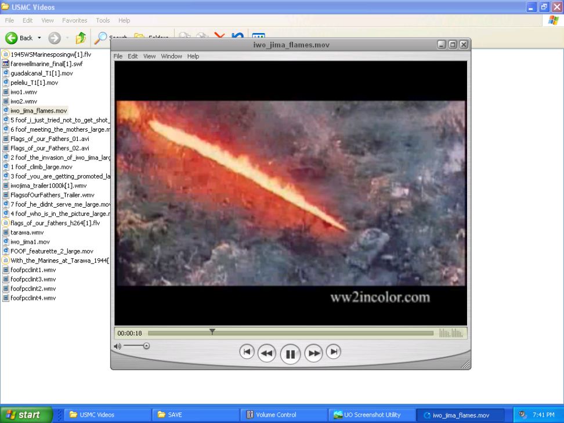Click the 00:00:18 time display

click(129, 333)
